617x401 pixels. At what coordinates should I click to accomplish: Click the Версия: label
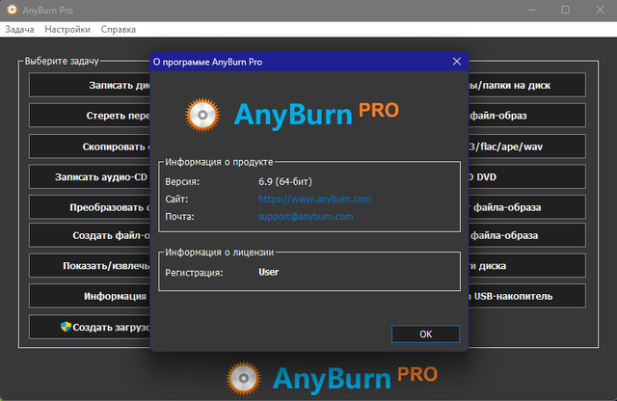pos(182,182)
